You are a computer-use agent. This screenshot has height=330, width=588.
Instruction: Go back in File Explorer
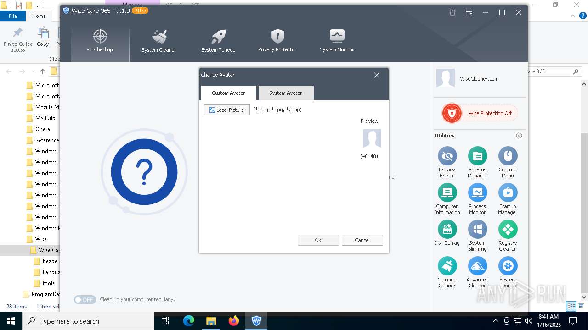point(9,71)
